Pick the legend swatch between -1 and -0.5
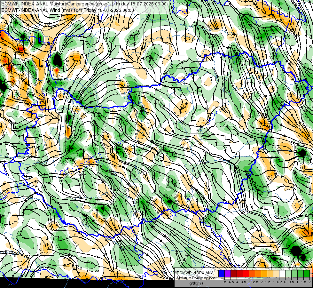The image size is (313, 288). (x=276, y=274)
